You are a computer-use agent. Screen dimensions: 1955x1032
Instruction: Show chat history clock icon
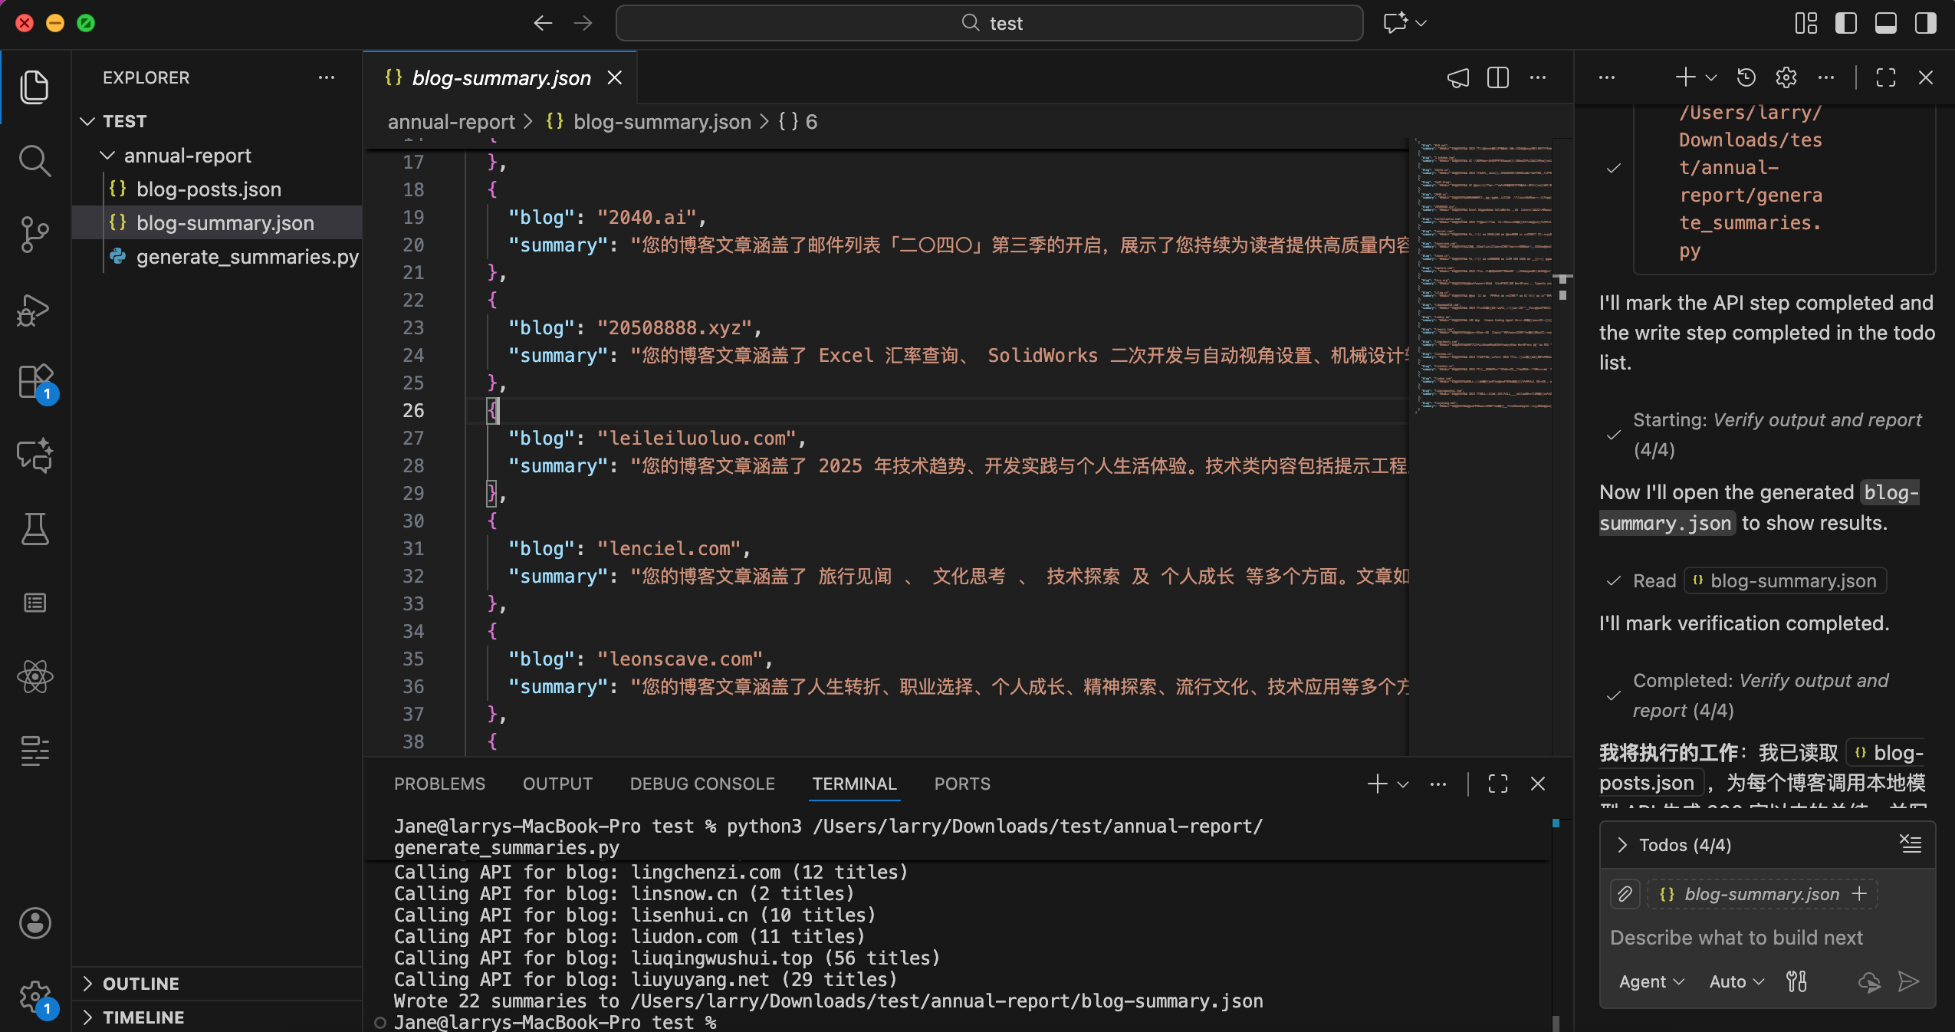tap(1746, 77)
